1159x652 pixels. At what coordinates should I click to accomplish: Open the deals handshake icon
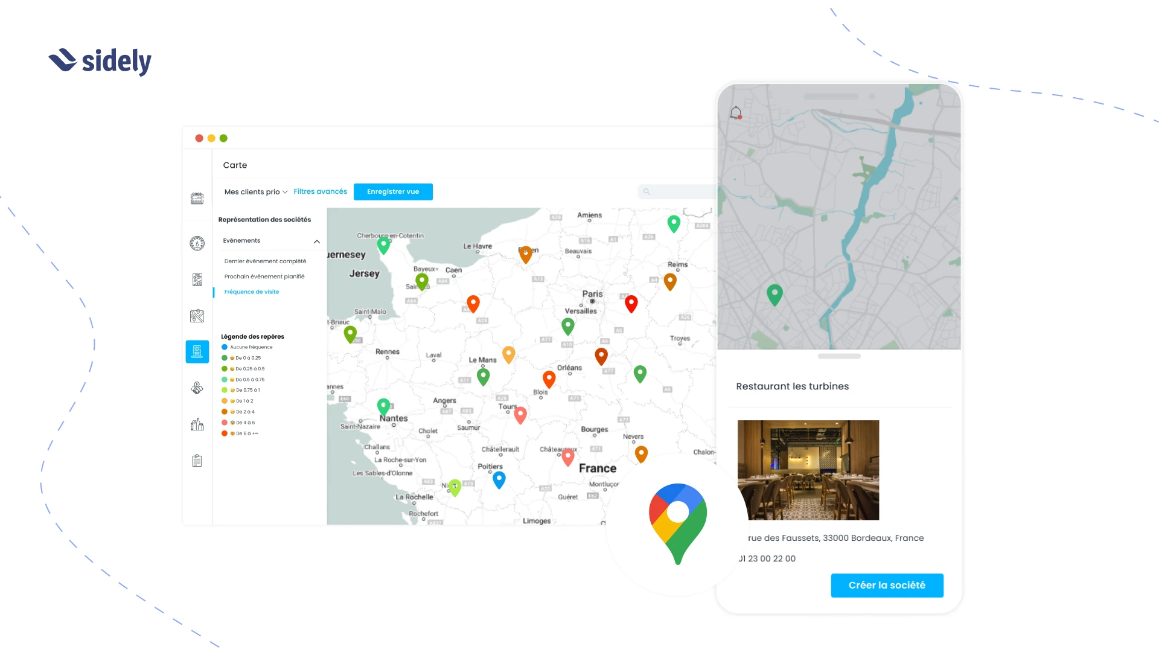pos(197,388)
